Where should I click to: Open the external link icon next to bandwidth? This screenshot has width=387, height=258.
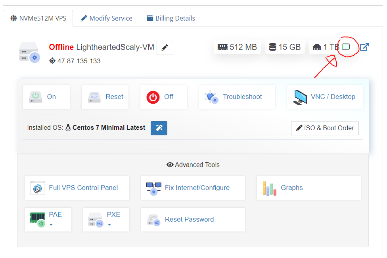364,47
